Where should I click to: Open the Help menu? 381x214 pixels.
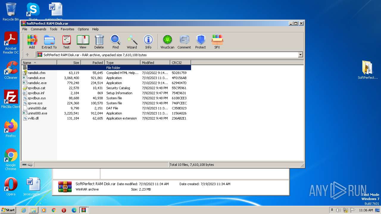(x=95, y=29)
